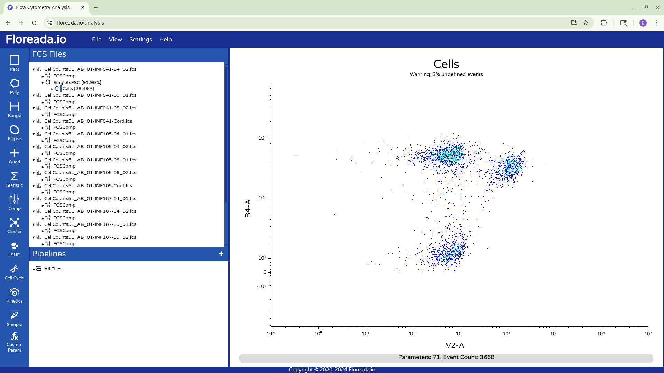The width and height of the screenshot is (664, 373).
Task: Collapse CellCounts5L_AB_01-INF041-Cord.fcs file node
Action: click(x=34, y=121)
